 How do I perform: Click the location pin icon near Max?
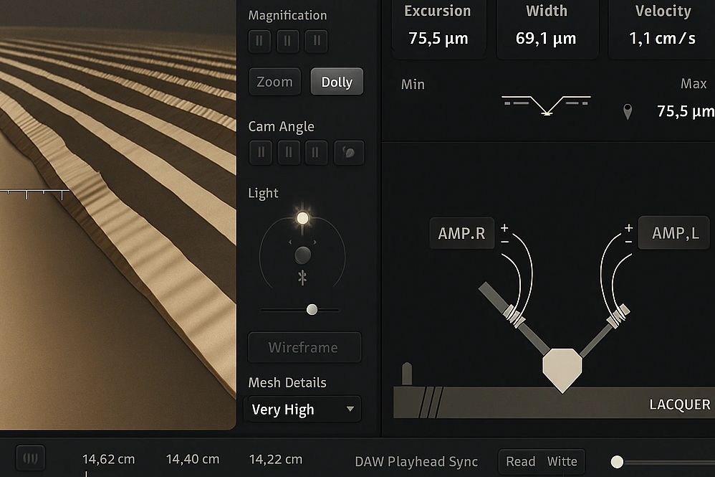click(628, 112)
